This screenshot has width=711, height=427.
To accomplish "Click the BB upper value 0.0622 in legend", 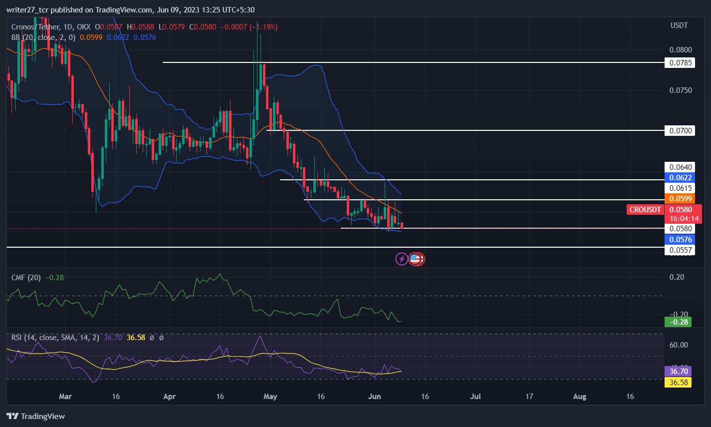I will coord(117,37).
